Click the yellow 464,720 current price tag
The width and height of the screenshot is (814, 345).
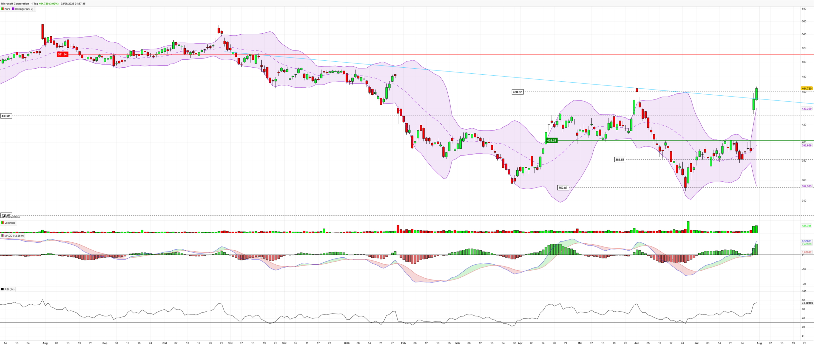pyautogui.click(x=807, y=88)
